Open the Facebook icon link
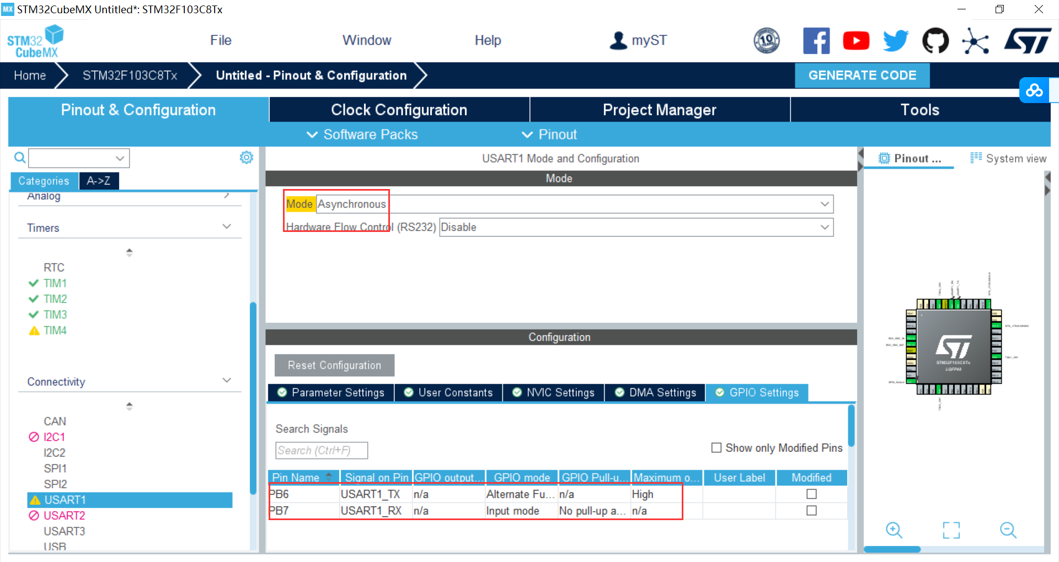Screen dimensions: 1059x562 click(816, 41)
